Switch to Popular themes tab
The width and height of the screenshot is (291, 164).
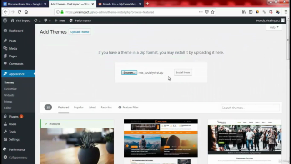pos(79,108)
